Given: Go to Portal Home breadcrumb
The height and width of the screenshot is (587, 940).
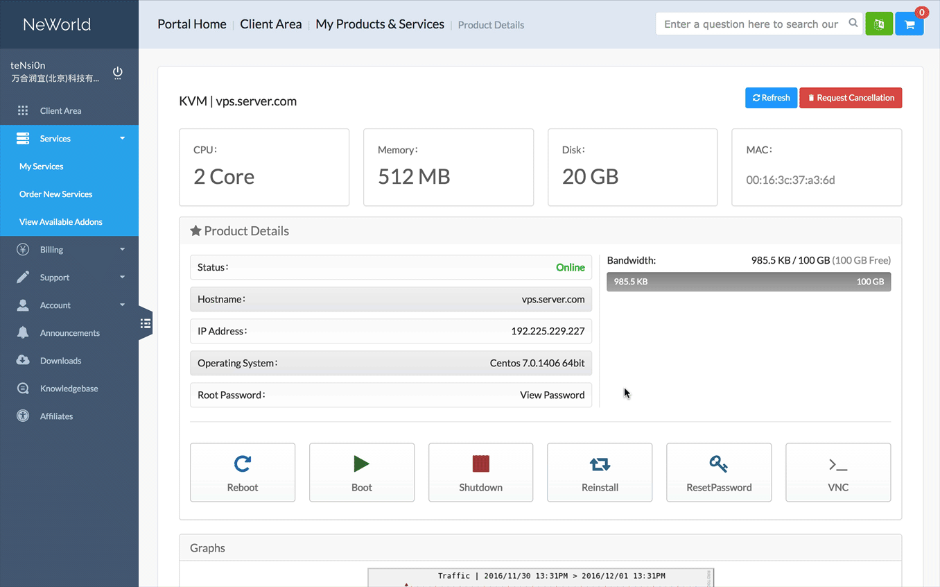Looking at the screenshot, I should [x=192, y=24].
